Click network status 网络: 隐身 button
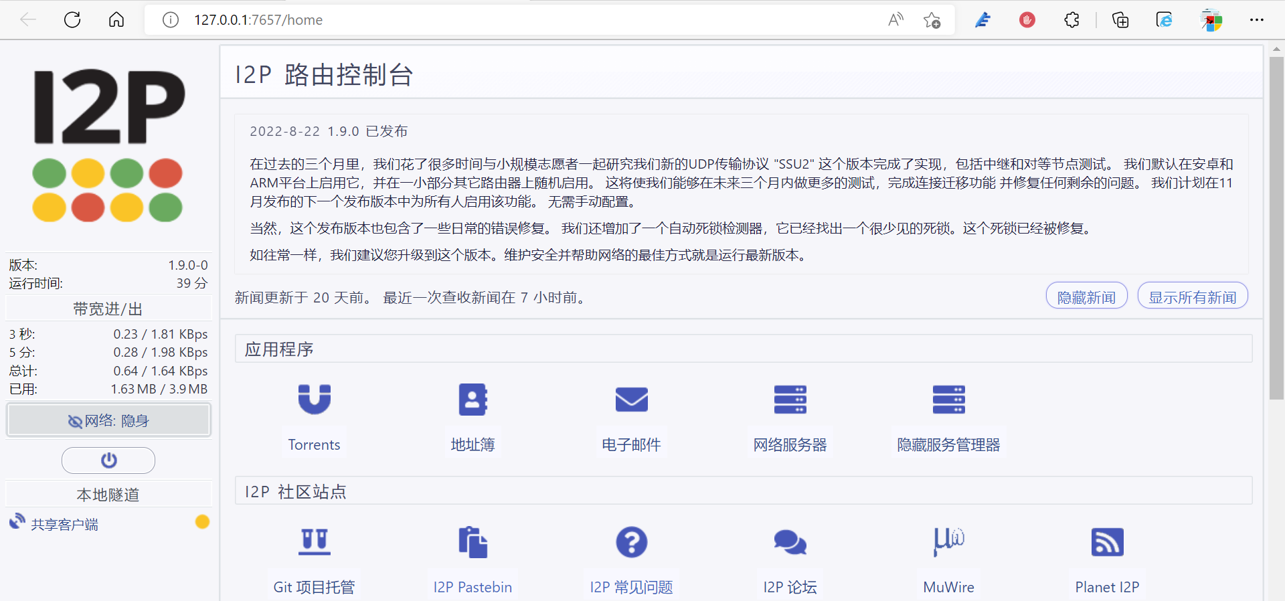The width and height of the screenshot is (1285, 601). 108,420
